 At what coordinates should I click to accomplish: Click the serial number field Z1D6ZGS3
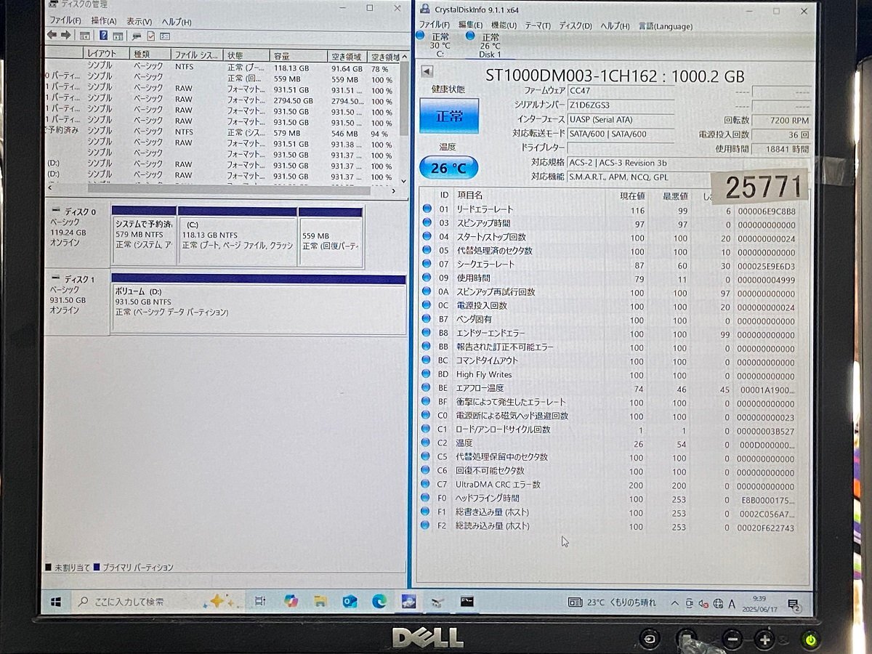(621, 105)
